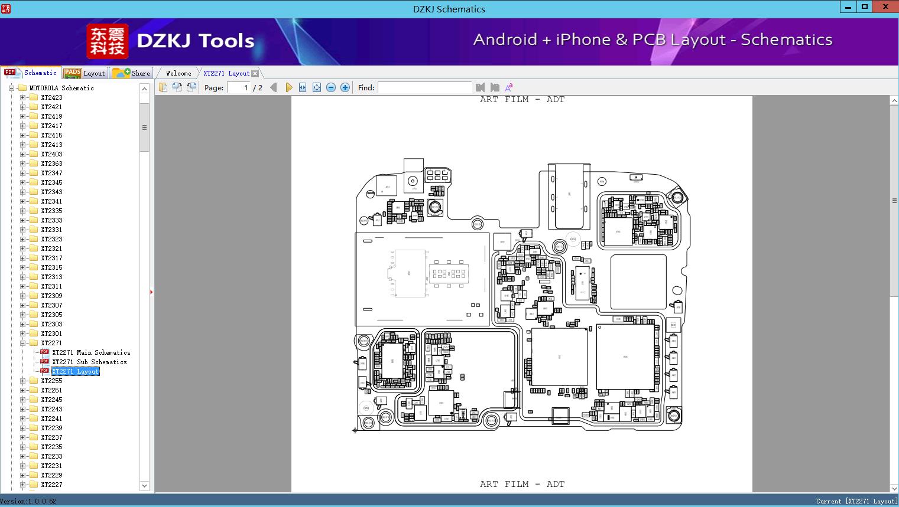This screenshot has width=899, height=507.
Task: Go to previous page arrow
Action: pos(274,87)
